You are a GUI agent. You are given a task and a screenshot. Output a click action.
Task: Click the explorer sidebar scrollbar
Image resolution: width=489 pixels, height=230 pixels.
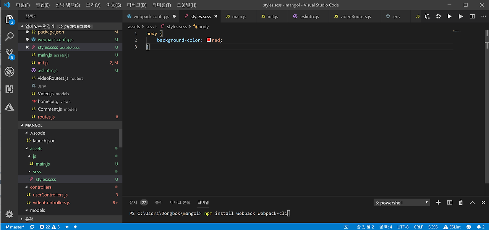click(x=120, y=137)
